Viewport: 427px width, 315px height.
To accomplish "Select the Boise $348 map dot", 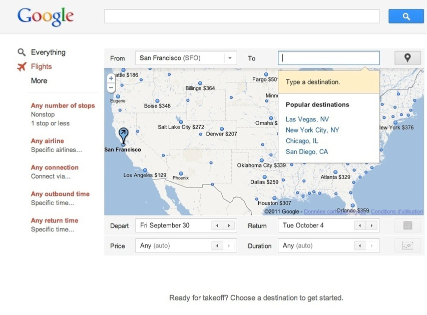I will pos(157,101).
